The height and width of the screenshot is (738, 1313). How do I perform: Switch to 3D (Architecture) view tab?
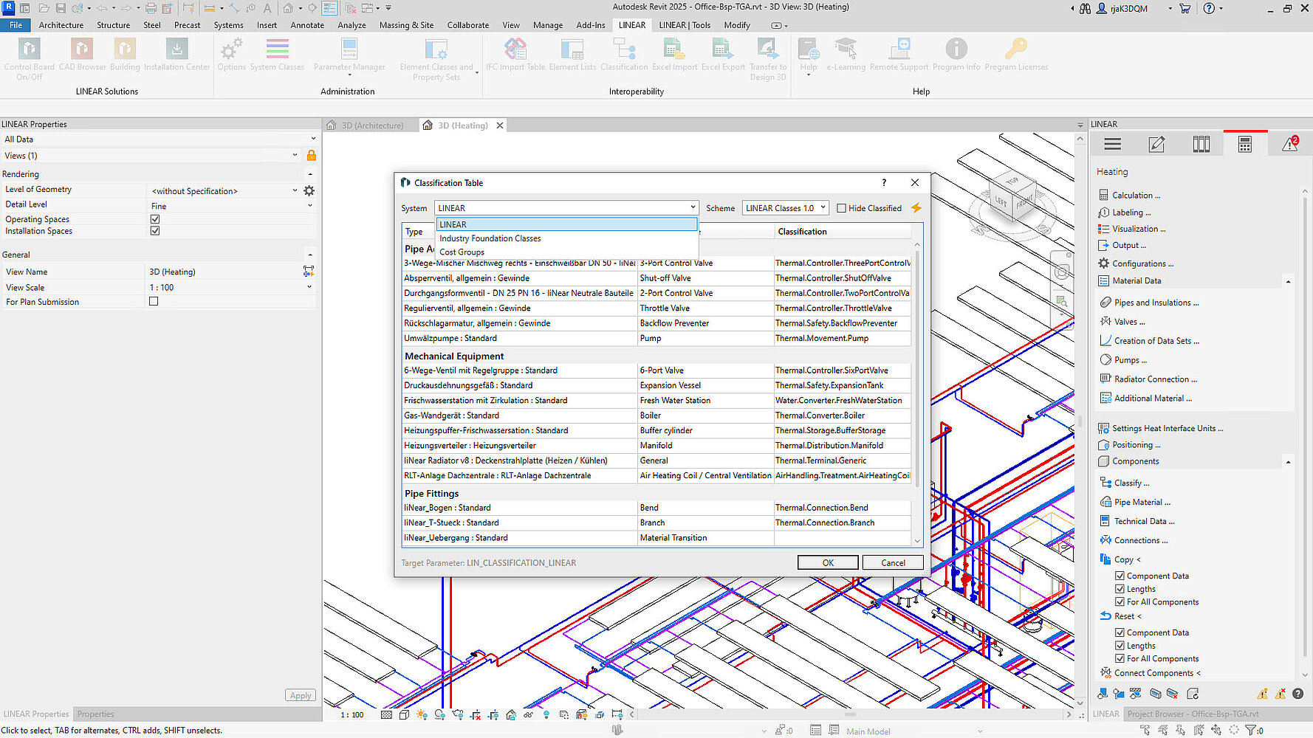(x=371, y=125)
